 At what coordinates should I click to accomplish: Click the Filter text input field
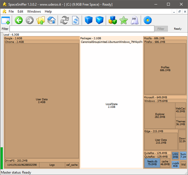click(82, 29)
